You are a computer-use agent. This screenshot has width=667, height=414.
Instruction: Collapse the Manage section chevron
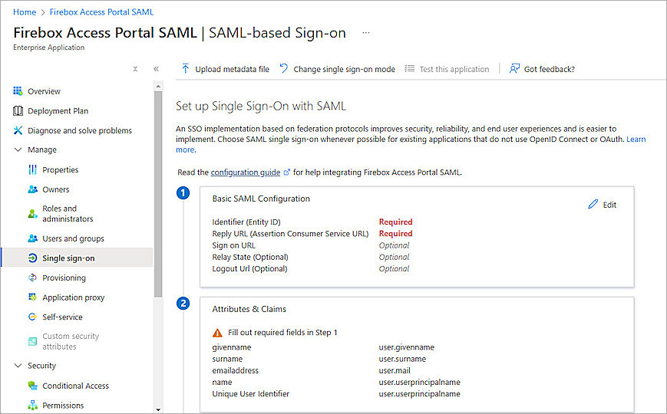click(18, 149)
